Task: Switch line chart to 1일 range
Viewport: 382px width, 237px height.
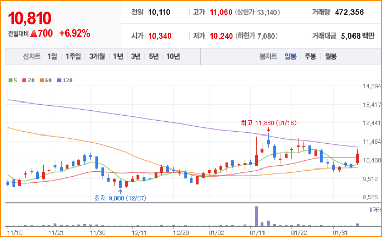Action: [x=52, y=57]
